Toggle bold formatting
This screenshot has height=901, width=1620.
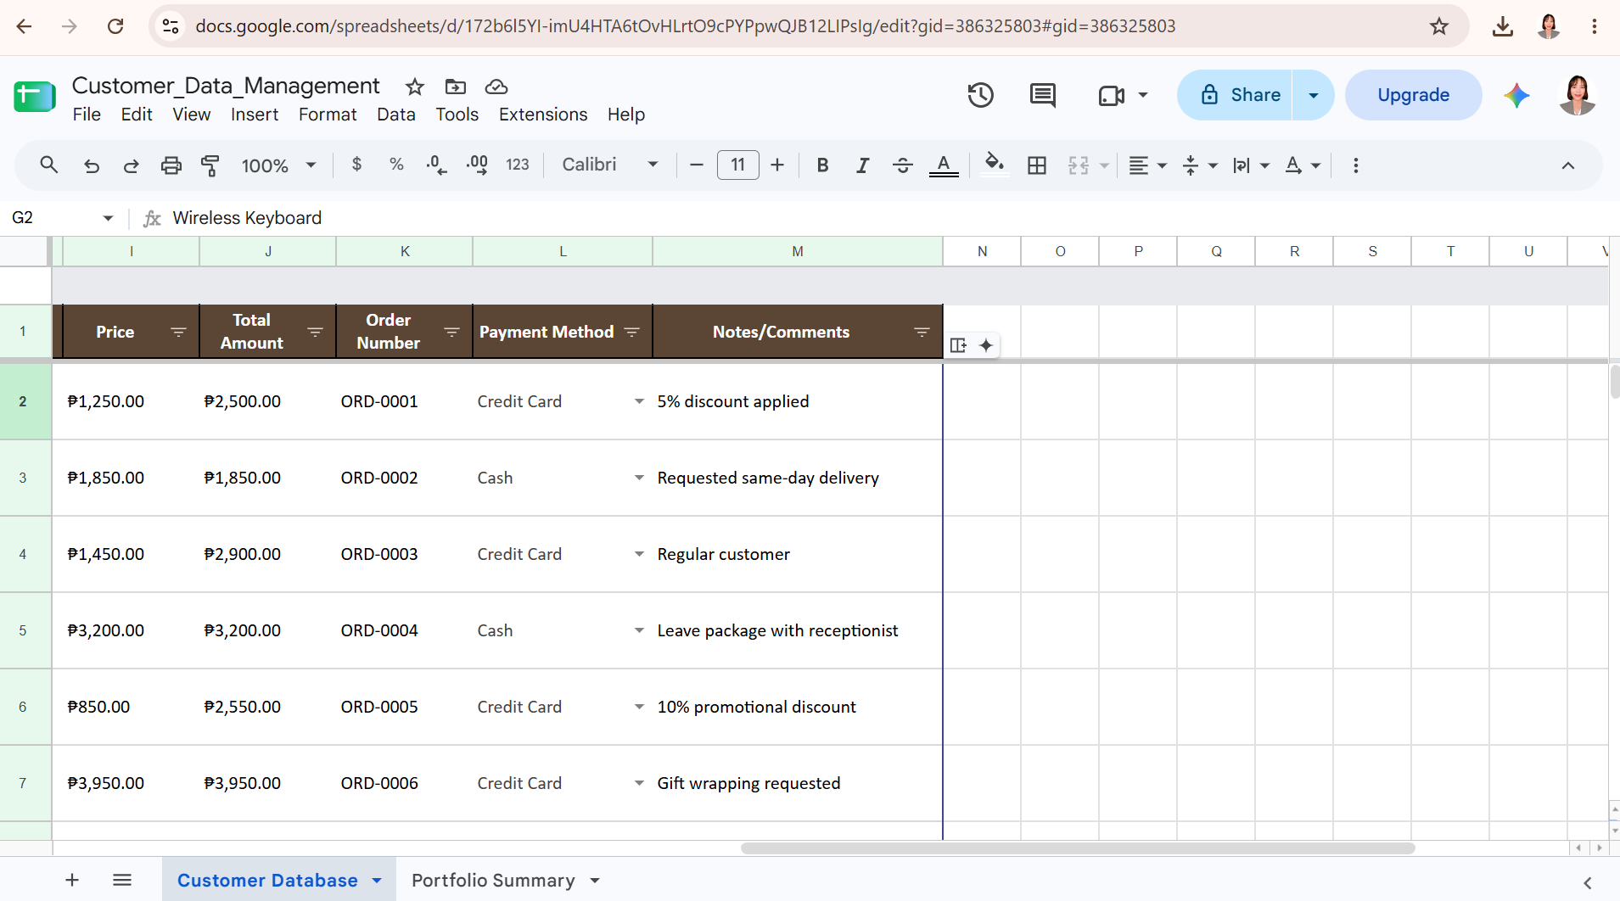tap(822, 165)
